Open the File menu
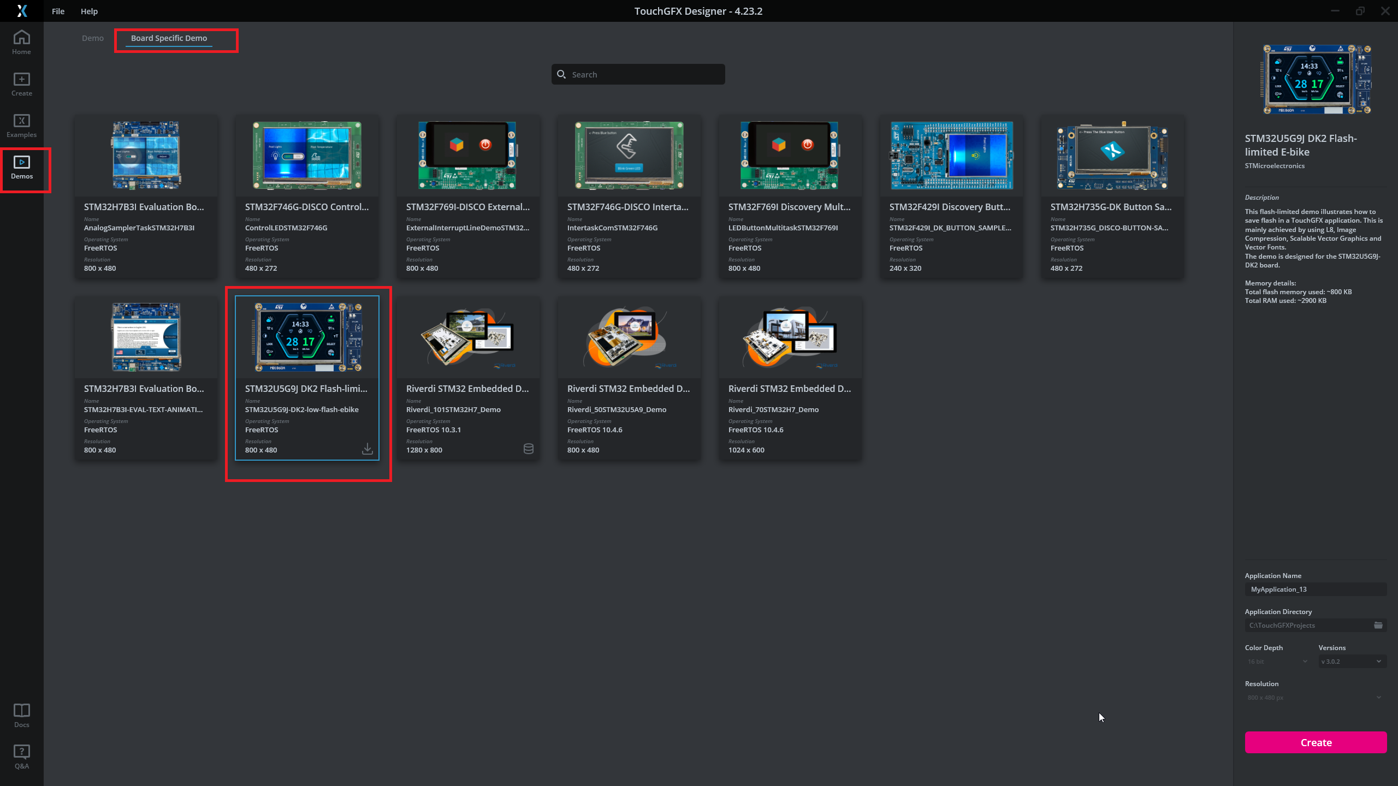Screen dimensions: 1398x786 [57, 11]
